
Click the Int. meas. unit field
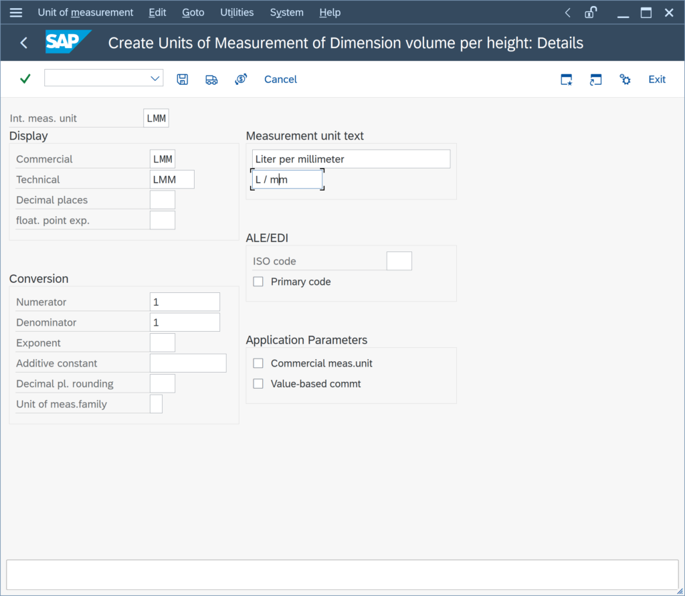click(156, 118)
